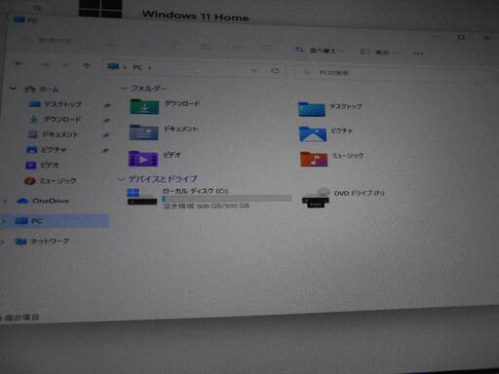Refresh the current folder view

tap(275, 70)
